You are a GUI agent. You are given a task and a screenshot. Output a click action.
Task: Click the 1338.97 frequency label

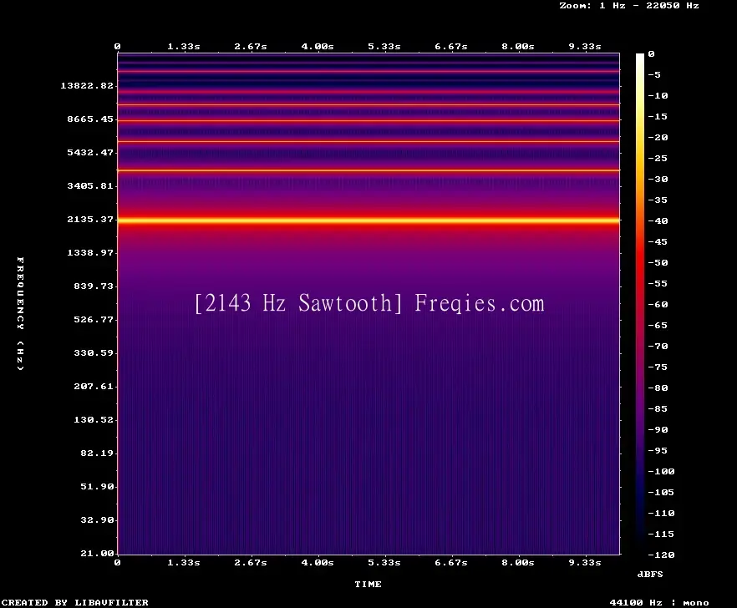90,252
